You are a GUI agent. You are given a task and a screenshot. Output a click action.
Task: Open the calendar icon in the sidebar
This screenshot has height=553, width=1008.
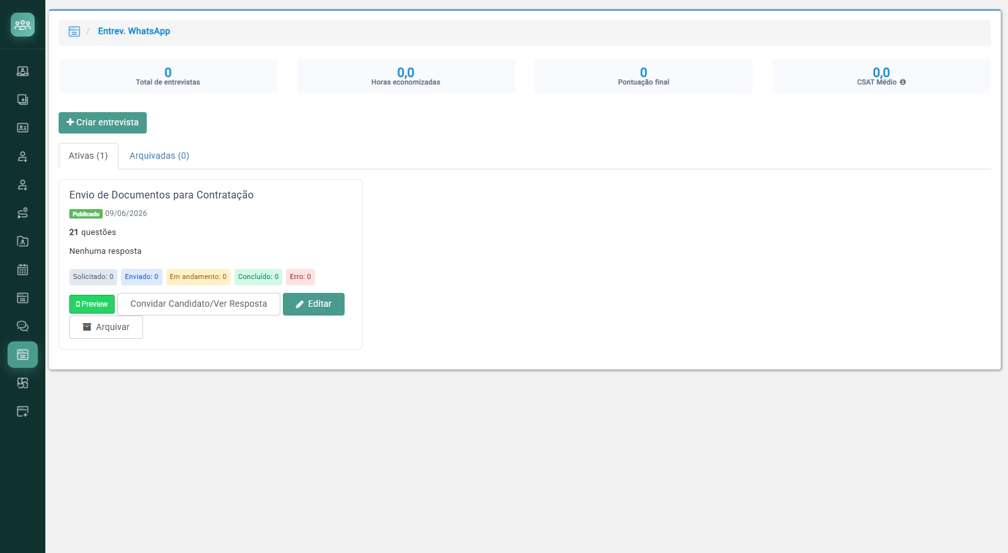pos(23,270)
